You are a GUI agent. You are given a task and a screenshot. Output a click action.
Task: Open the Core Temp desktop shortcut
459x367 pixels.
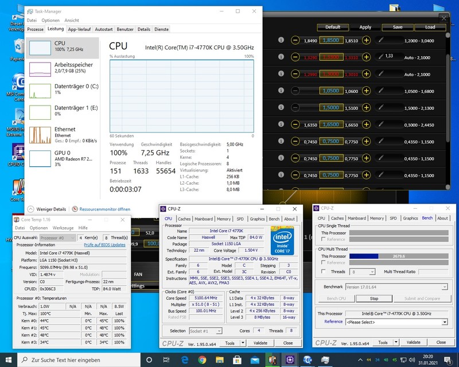18,190
